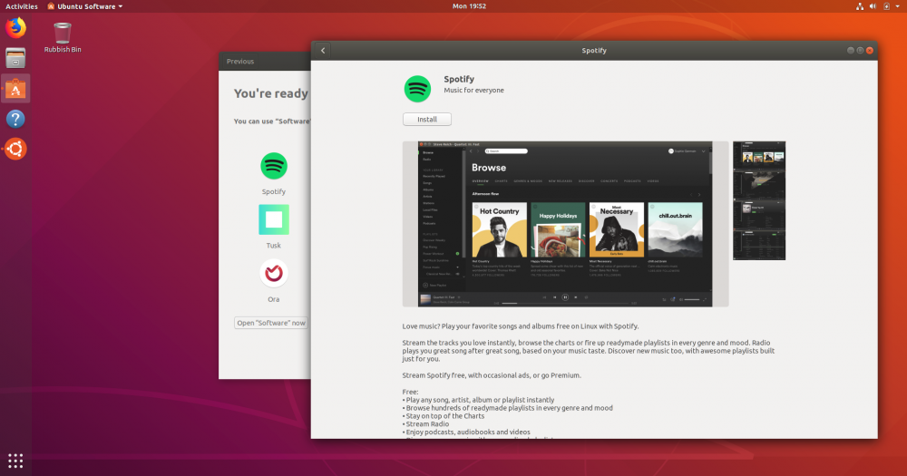The image size is (907, 476).
Task: Open the Rubbish Bin on the desktop
Action: click(63, 37)
